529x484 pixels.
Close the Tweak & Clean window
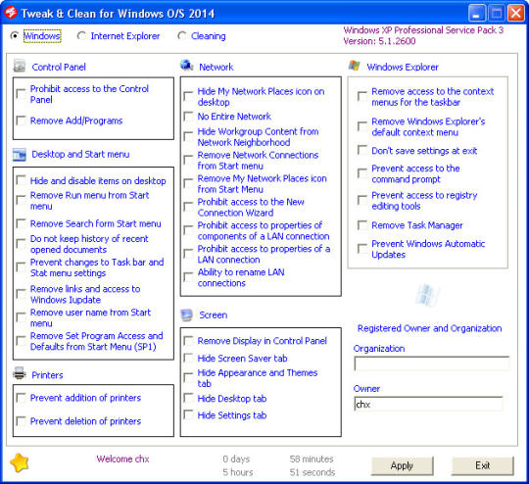tap(516, 13)
